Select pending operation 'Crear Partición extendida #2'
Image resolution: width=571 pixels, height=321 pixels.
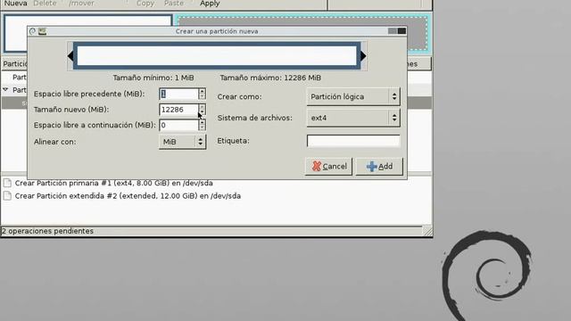pyautogui.click(x=128, y=196)
